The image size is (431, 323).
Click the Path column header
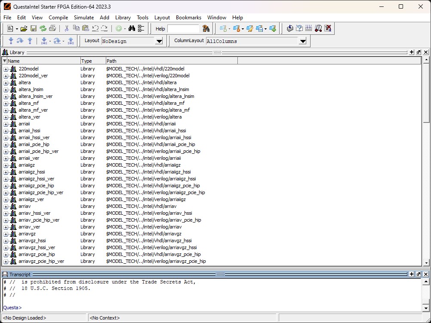(172, 61)
